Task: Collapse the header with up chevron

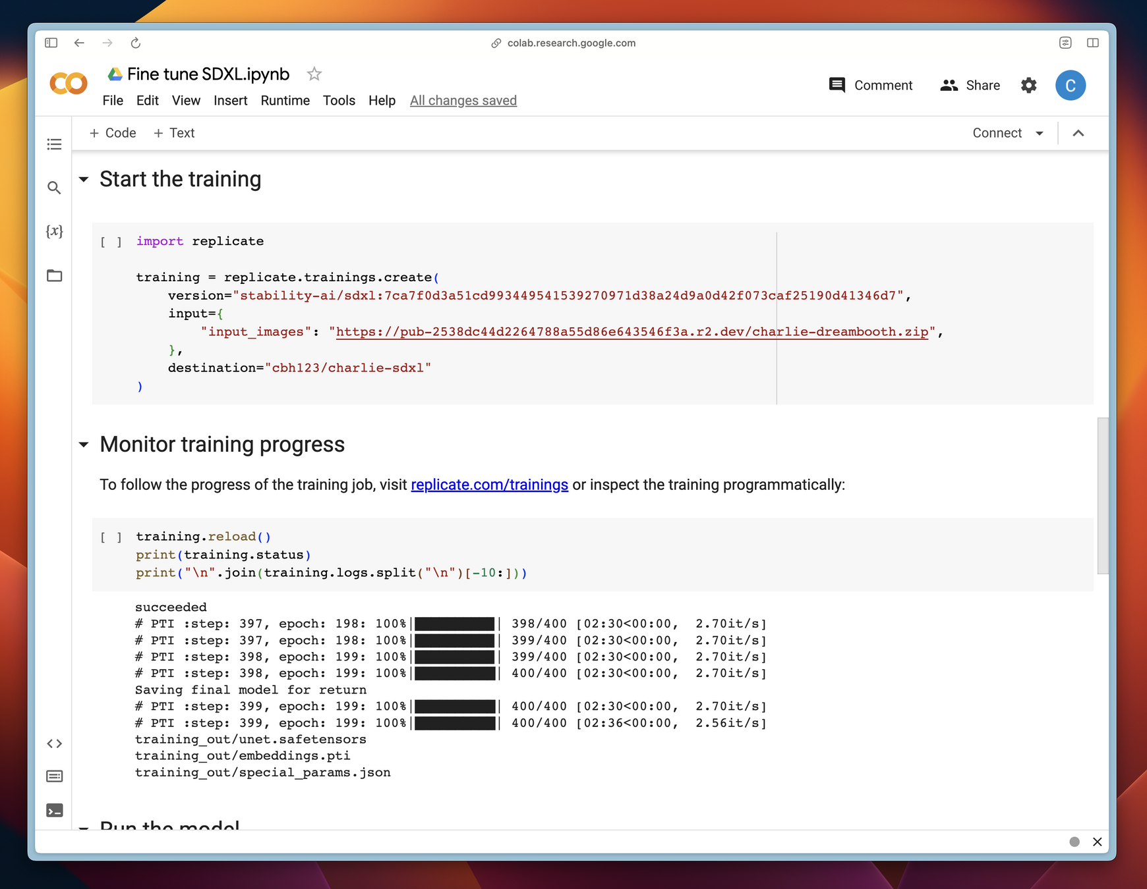Action: click(x=1078, y=133)
